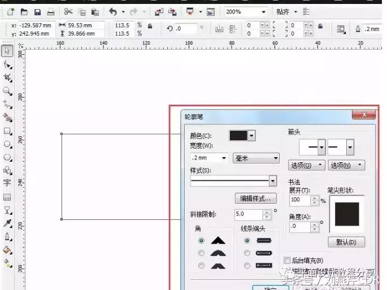Select the first pointed corner radio option
387x290 pixels.
pyautogui.click(x=201, y=240)
